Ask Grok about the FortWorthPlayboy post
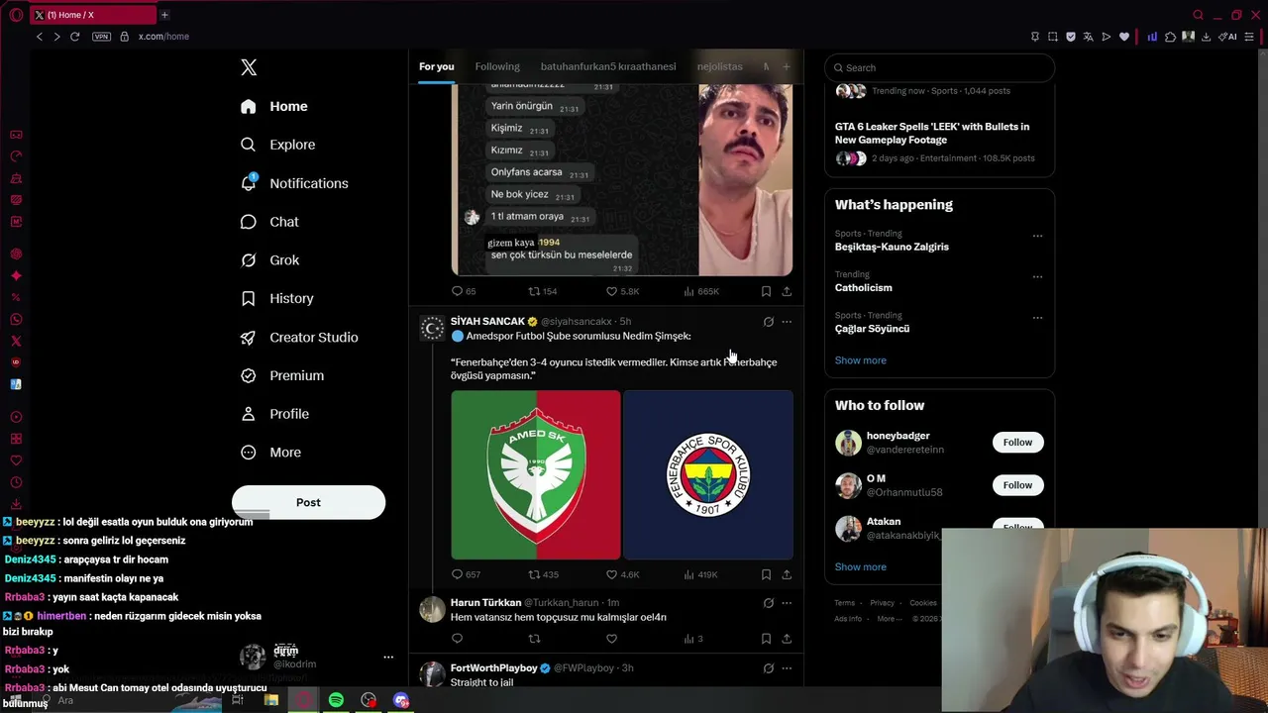This screenshot has height=713, width=1268. tap(768, 668)
